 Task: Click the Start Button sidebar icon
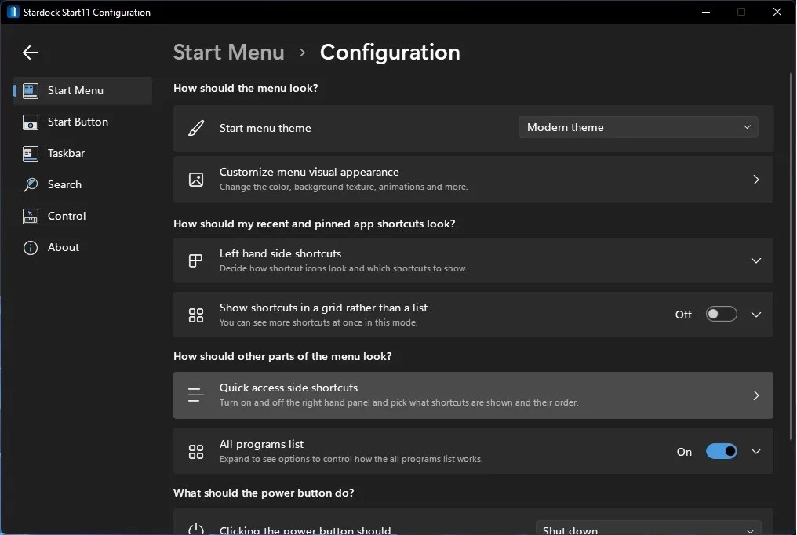pos(31,122)
